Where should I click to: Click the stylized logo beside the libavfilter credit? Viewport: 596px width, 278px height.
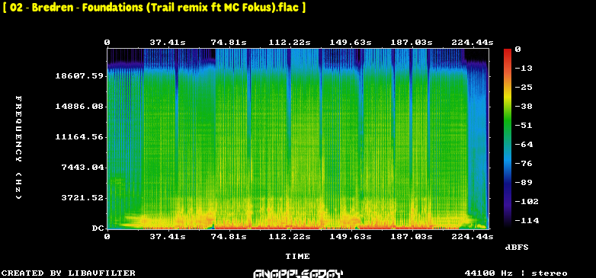pos(298,273)
